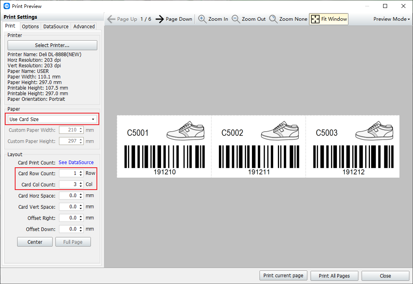
Task: Increase Card Col Count with up arrow
Action: pos(81,183)
